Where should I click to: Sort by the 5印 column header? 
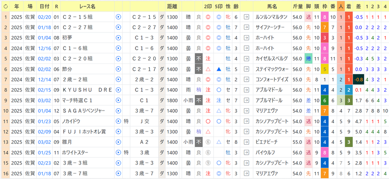coord(219,7)
